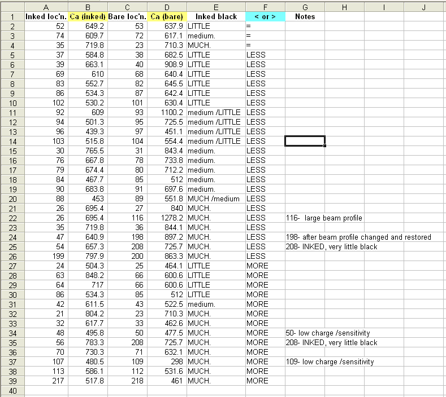This screenshot has width=446, height=397.
Task: Click the cell containing 1278.2
Action: [167, 218]
